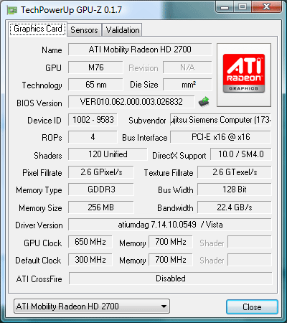
Task: Close window using title bar X
Action: [266, 6]
